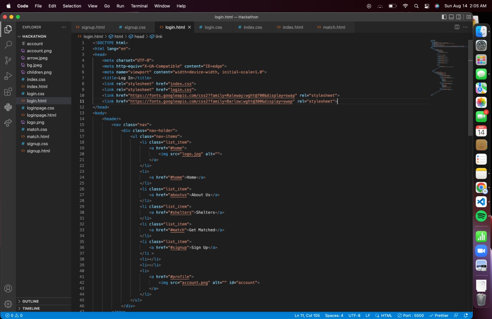Screen dimensions: 492x319
Task: Click errors and warnings status bar indicator
Action: point(14,316)
